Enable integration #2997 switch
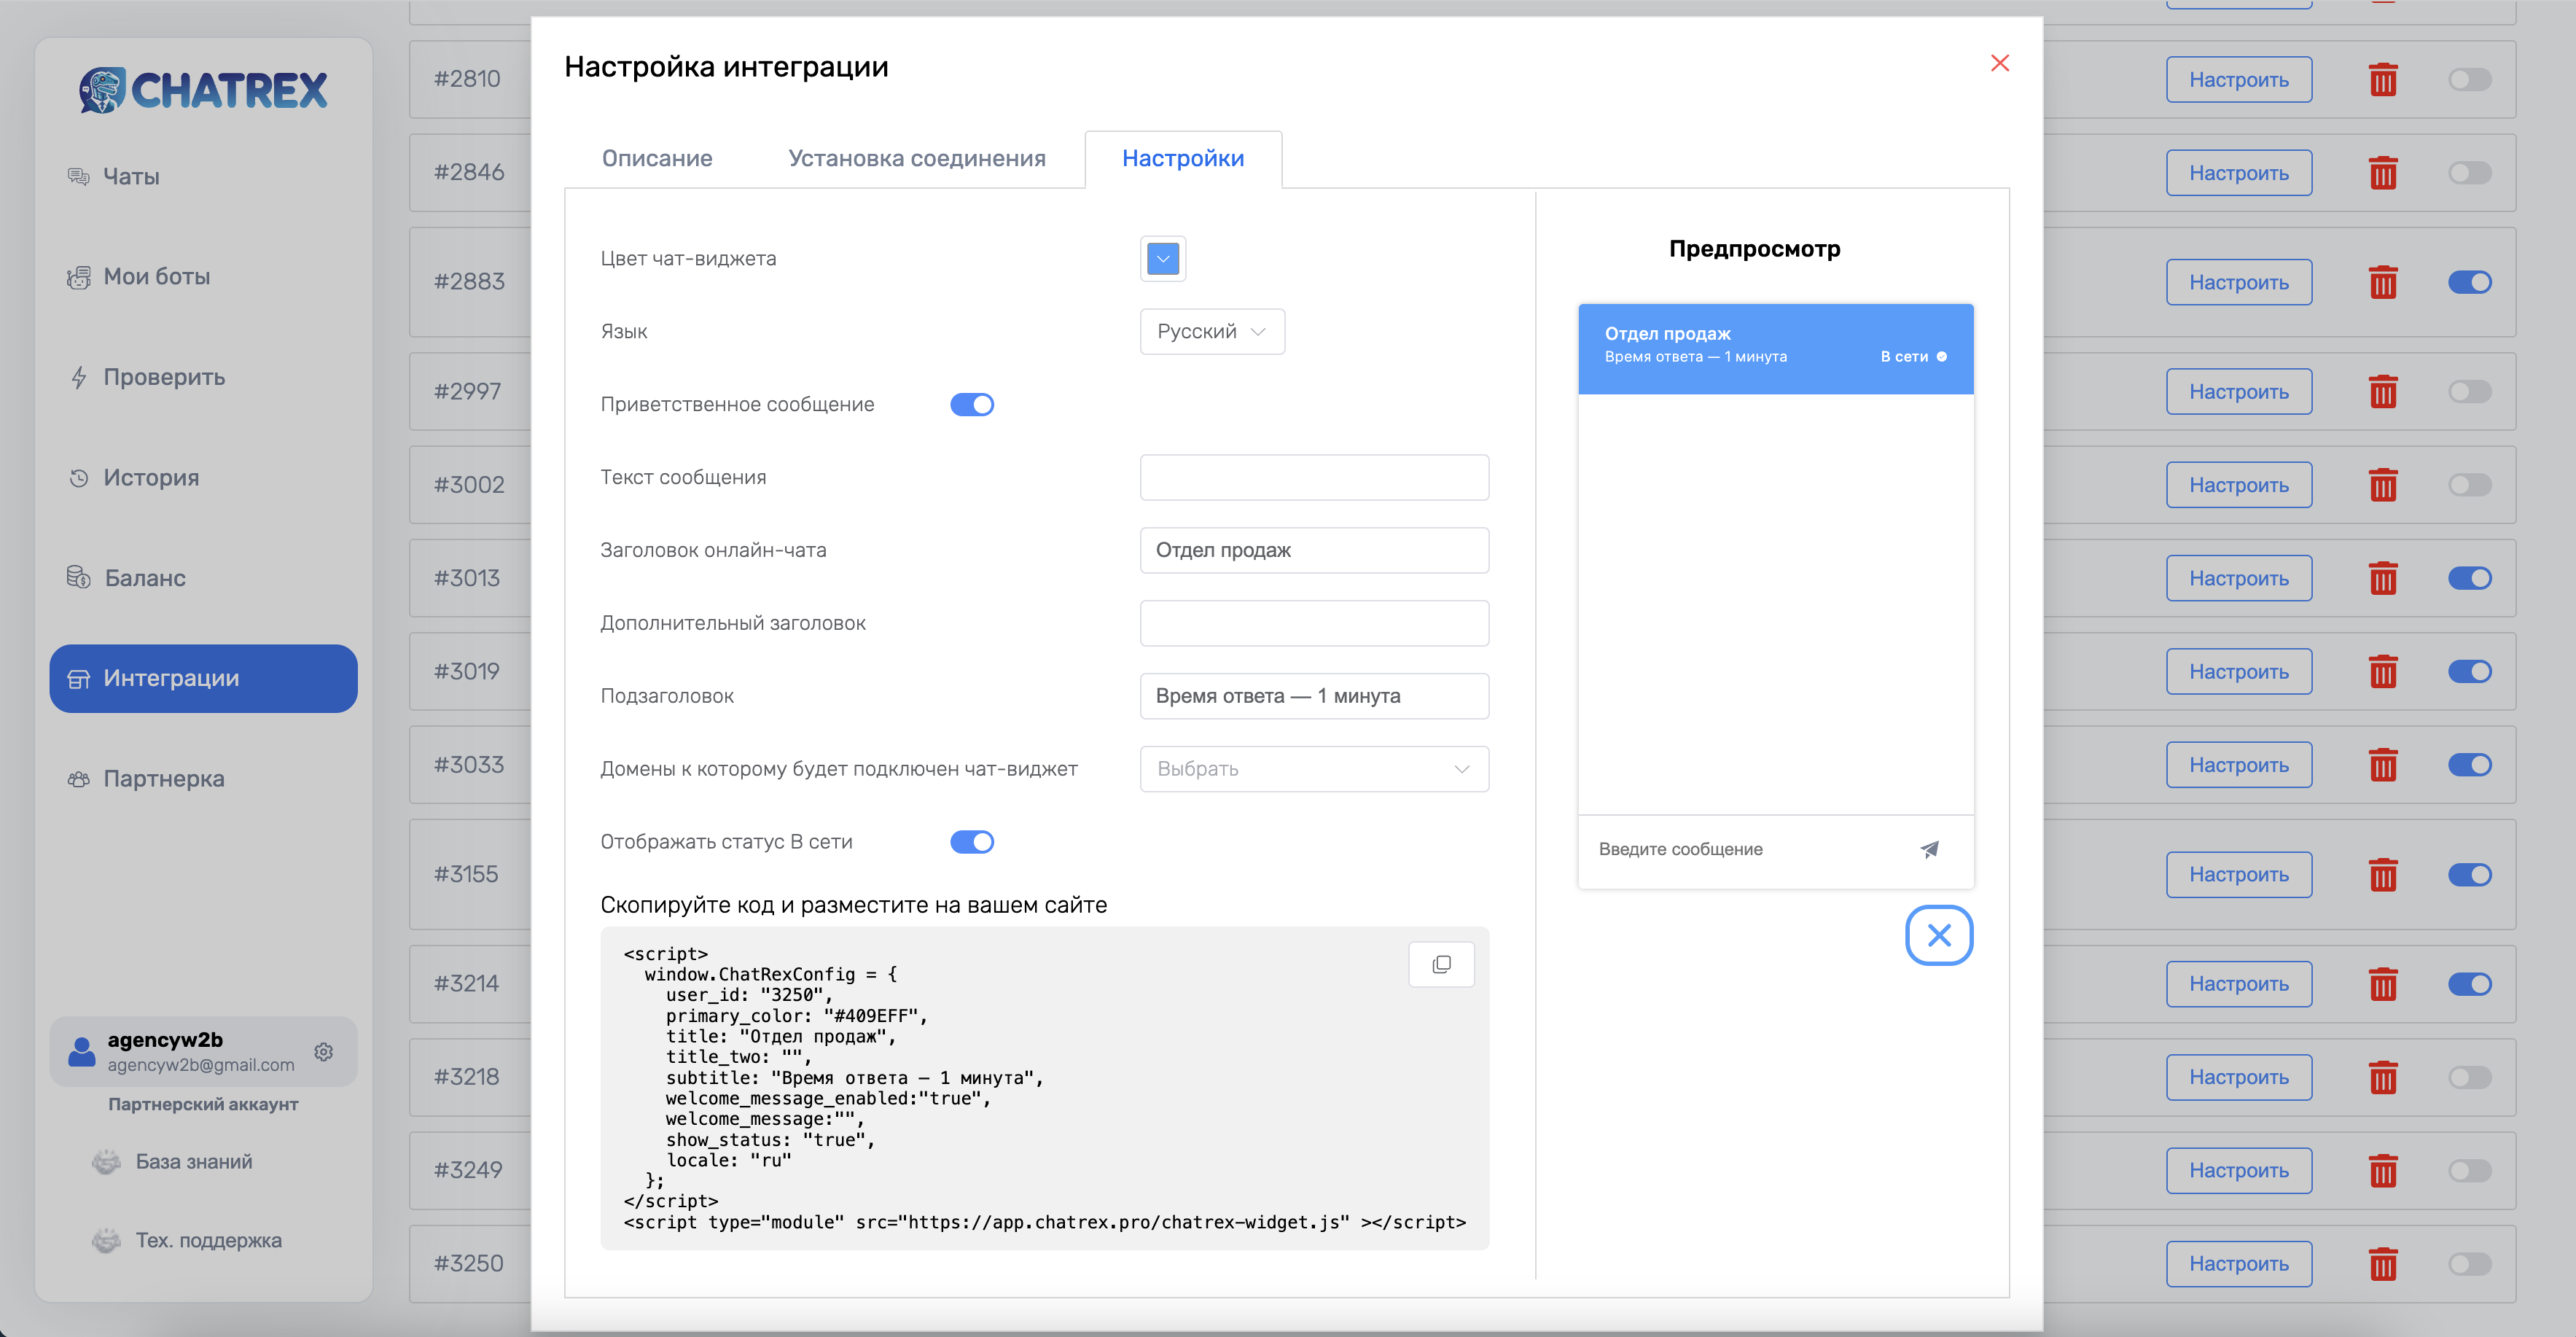 pos(2469,391)
